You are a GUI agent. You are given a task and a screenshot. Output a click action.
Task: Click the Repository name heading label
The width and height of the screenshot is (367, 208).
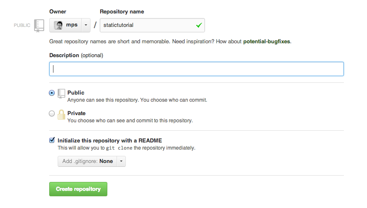click(121, 12)
